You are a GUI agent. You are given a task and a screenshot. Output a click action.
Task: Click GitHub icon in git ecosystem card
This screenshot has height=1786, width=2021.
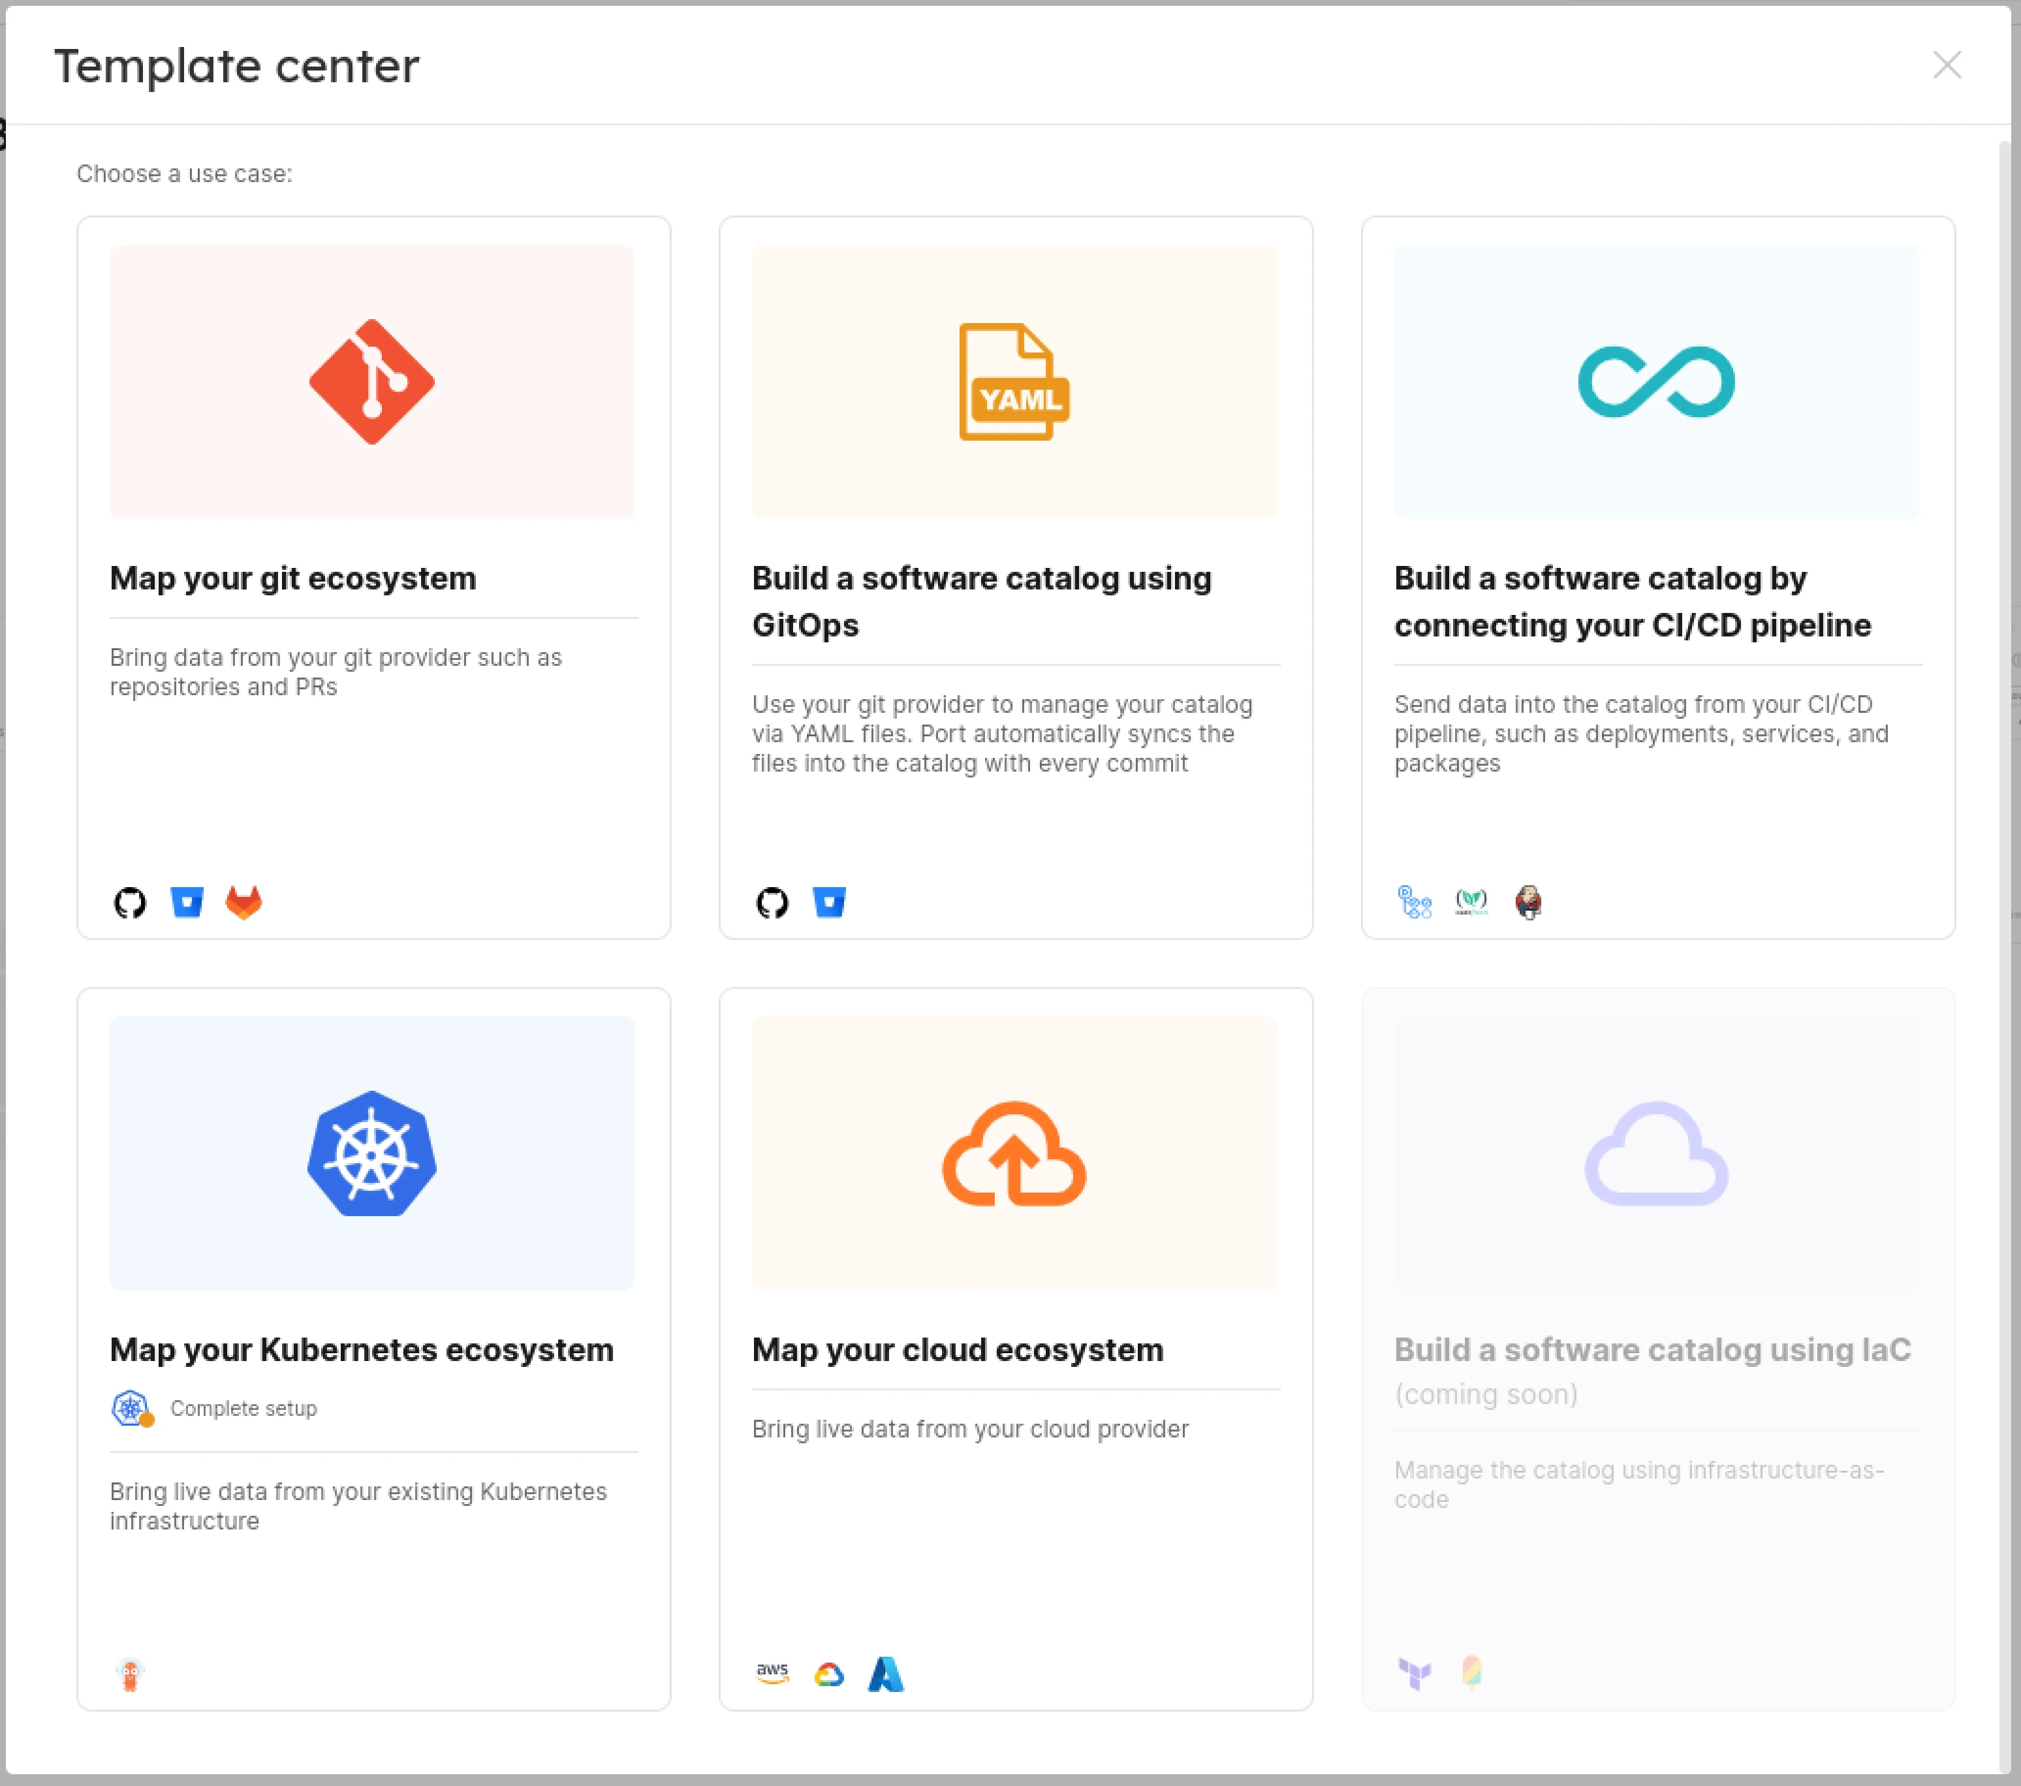coord(129,902)
